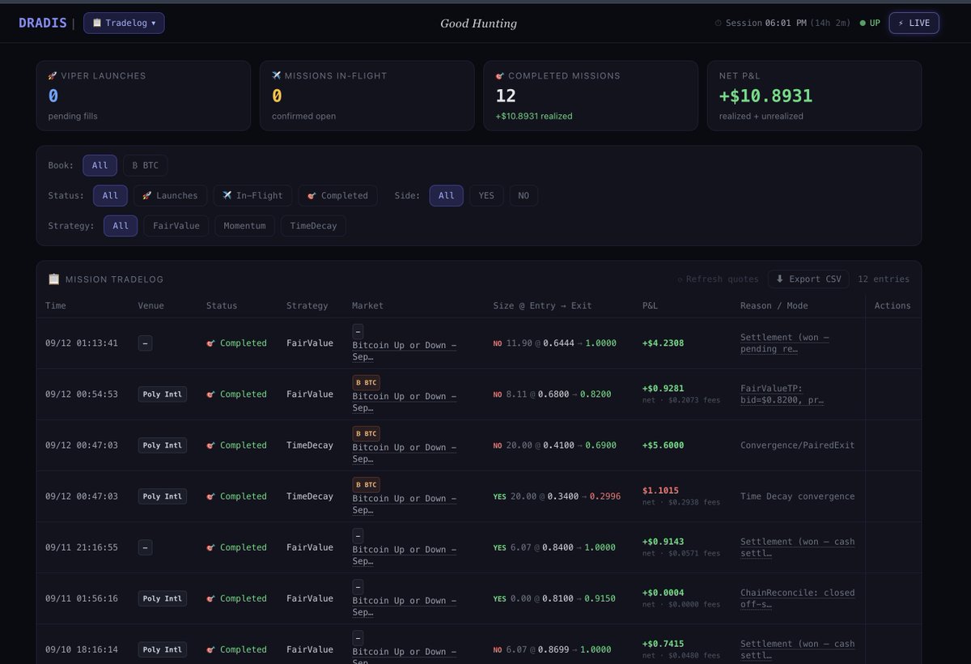Screen dimensions: 971x664
Task: Click the Poly Intl badge for 09/12 00:54:53
Action: pyautogui.click(x=163, y=394)
